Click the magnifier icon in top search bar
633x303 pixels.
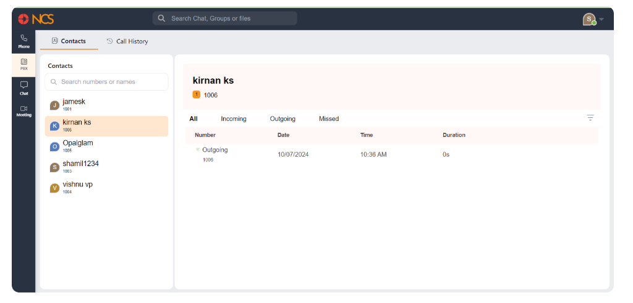click(161, 18)
